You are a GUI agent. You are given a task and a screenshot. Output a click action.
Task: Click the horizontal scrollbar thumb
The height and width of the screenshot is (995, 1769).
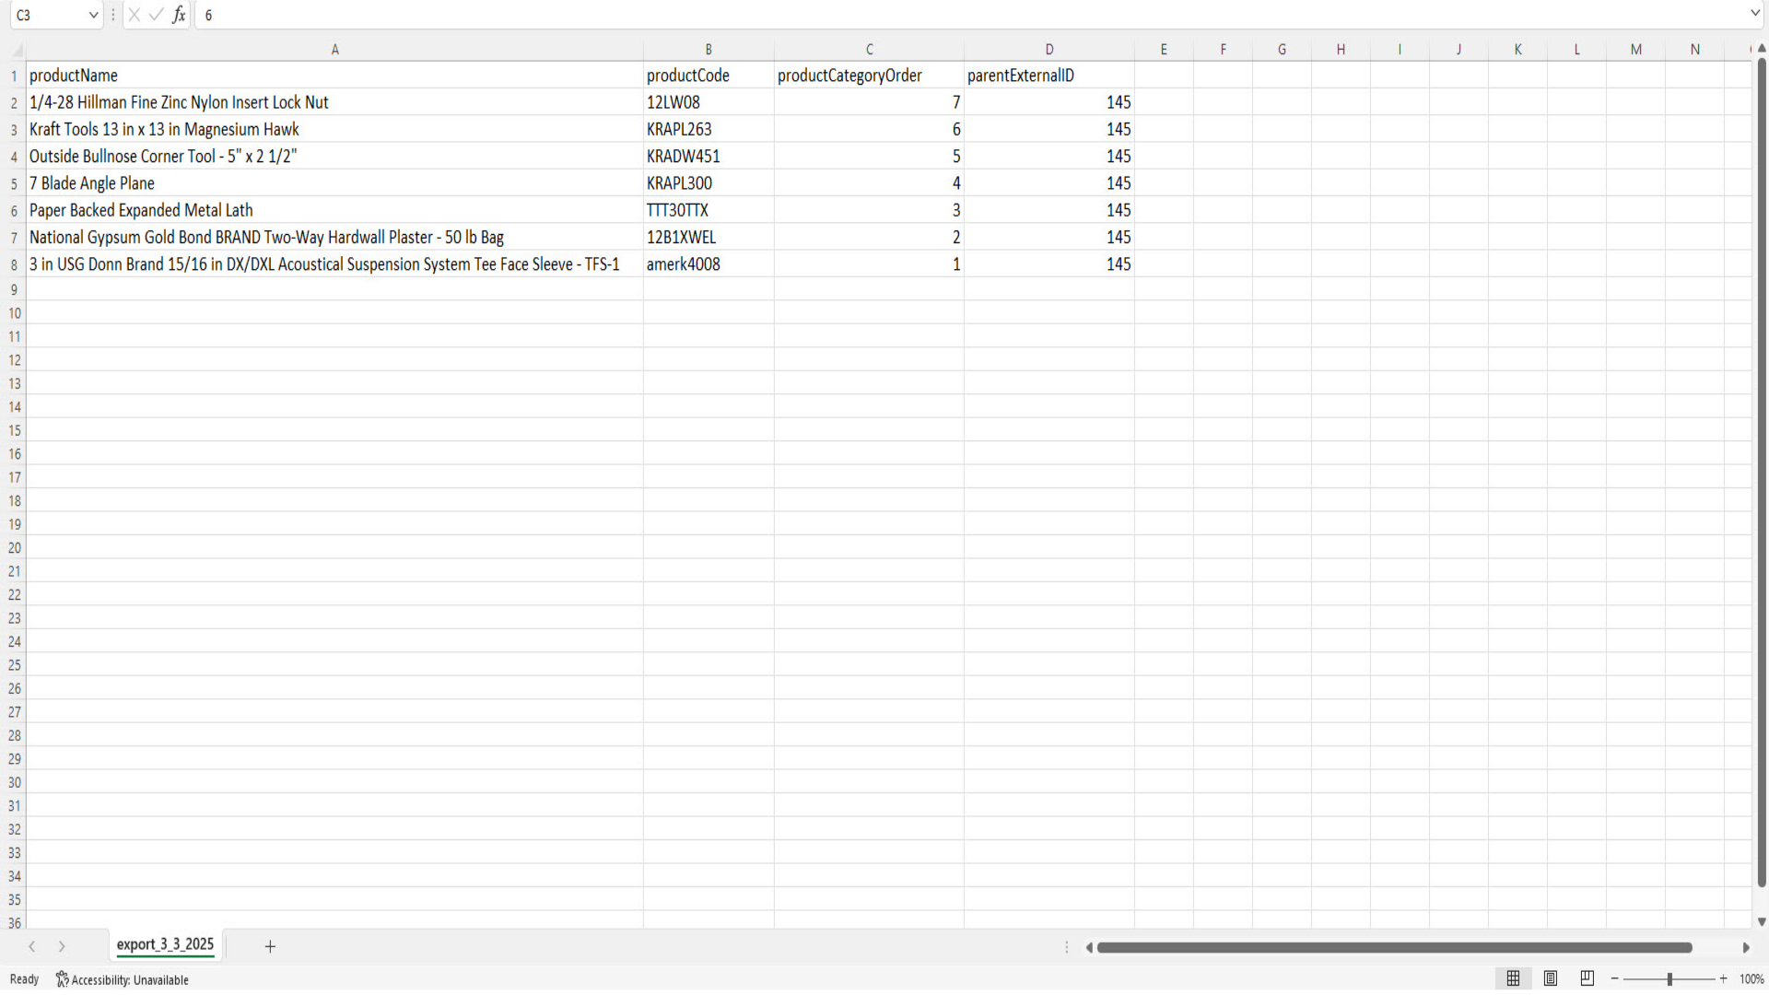(x=1393, y=947)
